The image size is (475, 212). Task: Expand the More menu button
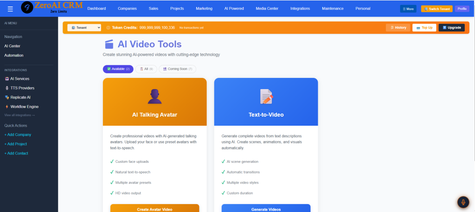pyautogui.click(x=408, y=9)
